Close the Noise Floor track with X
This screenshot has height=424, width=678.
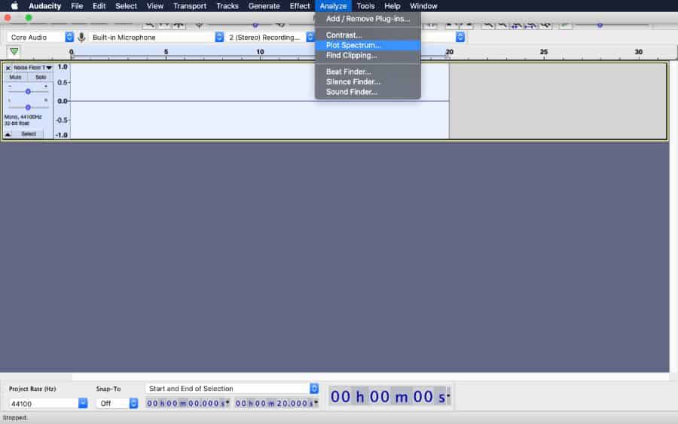click(8, 68)
